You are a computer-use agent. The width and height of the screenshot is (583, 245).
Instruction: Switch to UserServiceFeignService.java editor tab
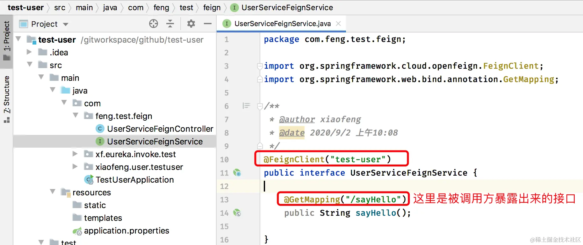coord(282,24)
